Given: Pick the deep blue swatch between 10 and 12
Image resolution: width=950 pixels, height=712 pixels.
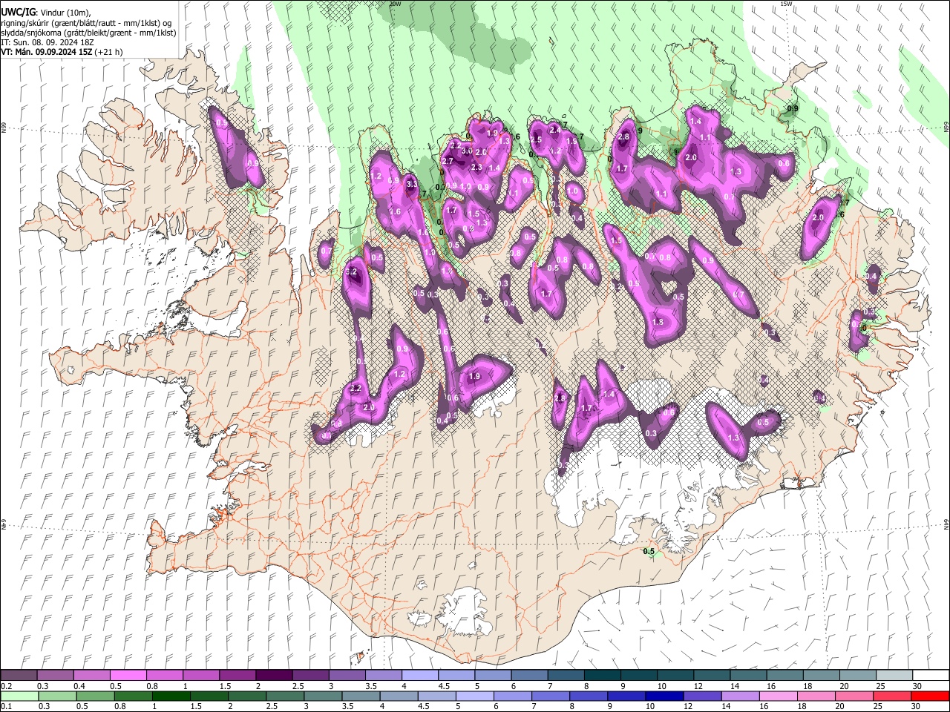Looking at the screenshot, I should click(664, 696).
